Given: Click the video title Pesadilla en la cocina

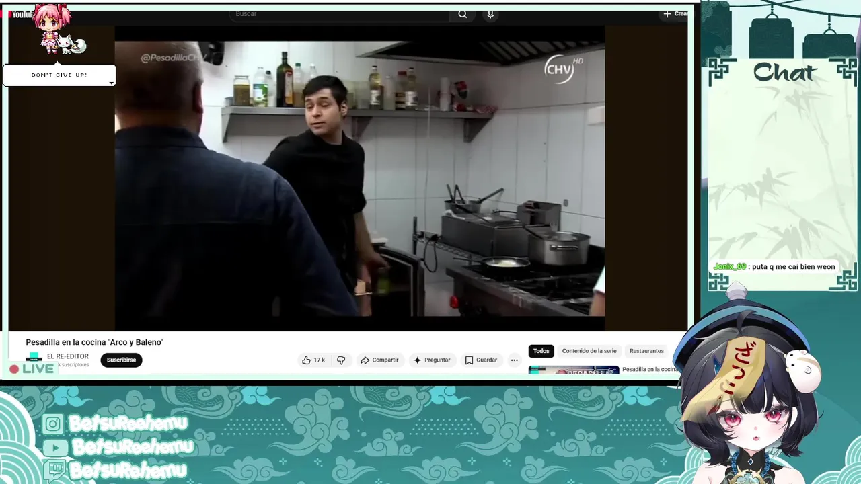Looking at the screenshot, I should (95, 342).
